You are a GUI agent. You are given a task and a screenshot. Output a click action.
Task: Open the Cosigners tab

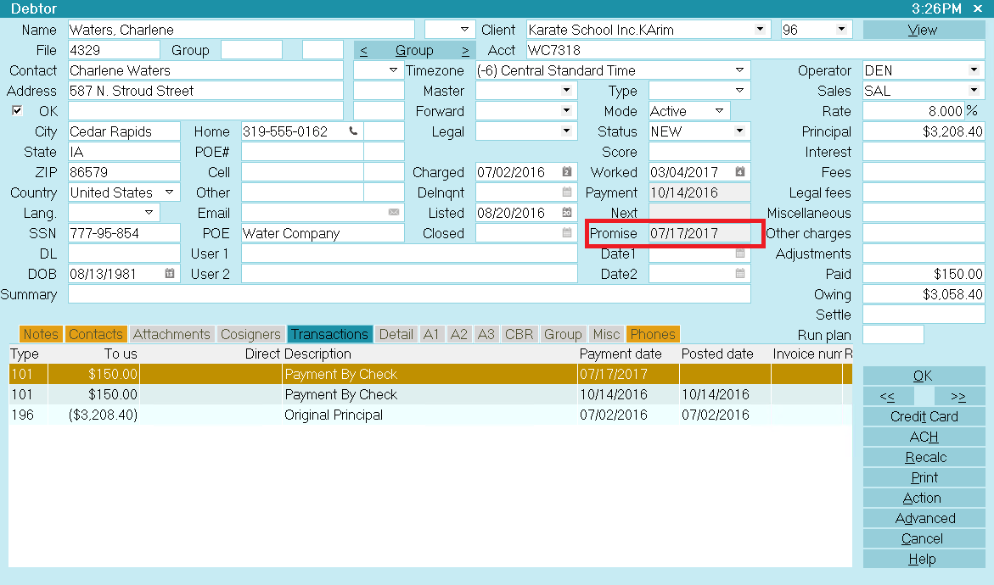(x=250, y=334)
